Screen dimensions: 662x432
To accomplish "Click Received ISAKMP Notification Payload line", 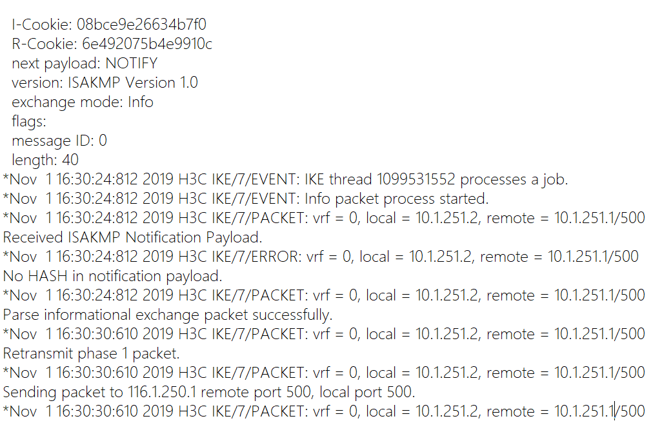I will click(x=132, y=237).
